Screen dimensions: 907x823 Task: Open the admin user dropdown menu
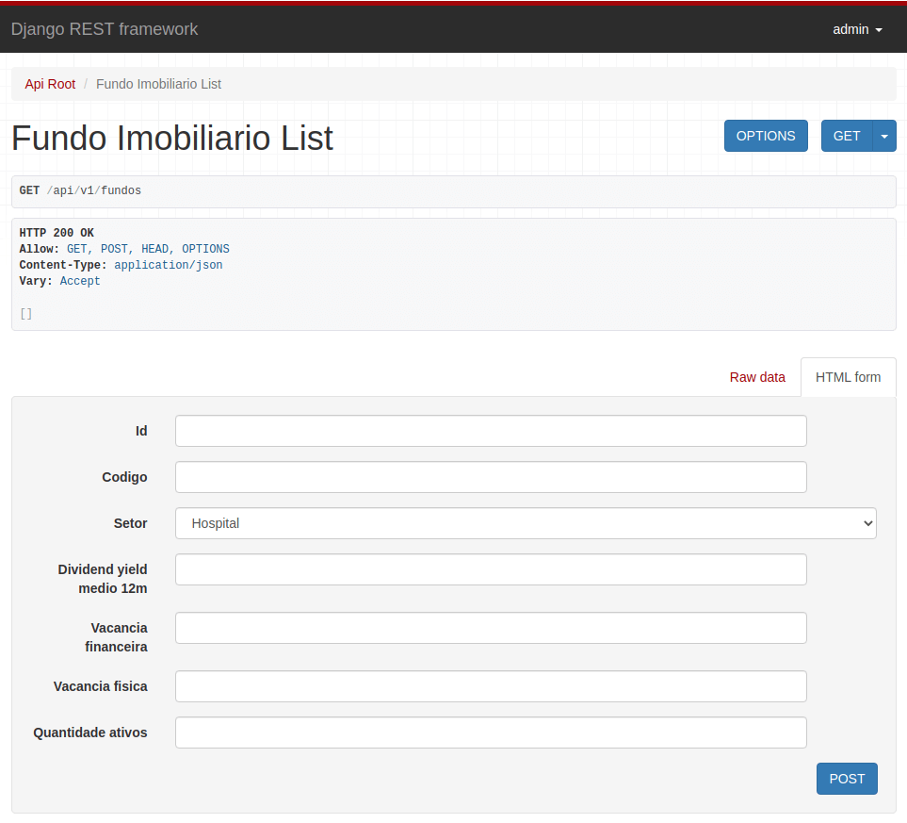857,29
